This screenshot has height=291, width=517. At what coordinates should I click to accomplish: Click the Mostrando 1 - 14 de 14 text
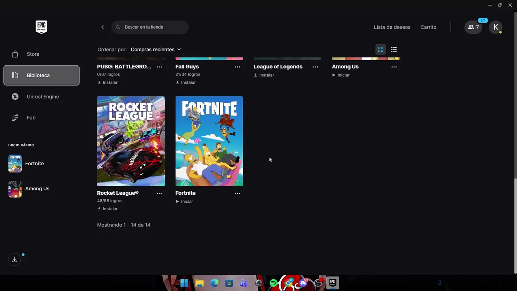pos(124,225)
